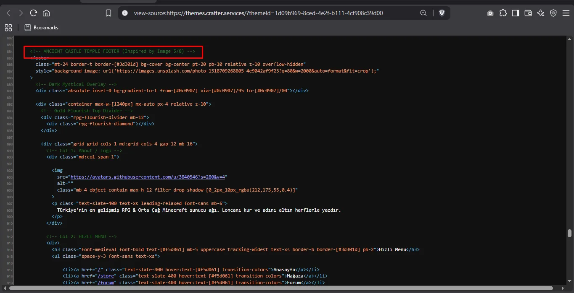Screen dimensions: 574x293
Task: Click the Türkiye'nin en gelişmiş RPG paragraph text
Action: (x=199, y=210)
